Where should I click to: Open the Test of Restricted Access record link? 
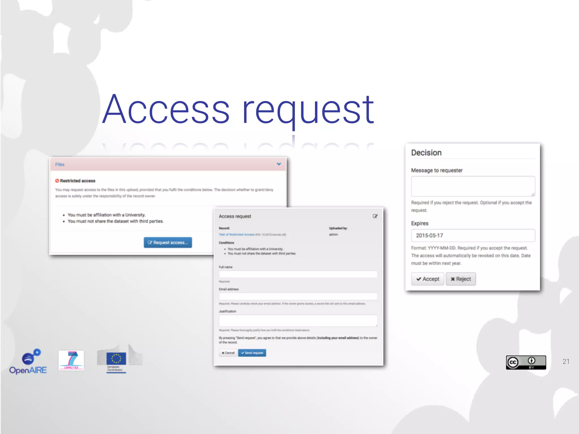[x=237, y=235]
